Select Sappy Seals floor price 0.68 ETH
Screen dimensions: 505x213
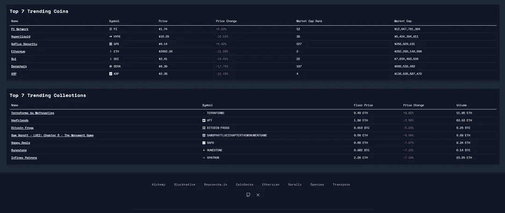coord(361,143)
